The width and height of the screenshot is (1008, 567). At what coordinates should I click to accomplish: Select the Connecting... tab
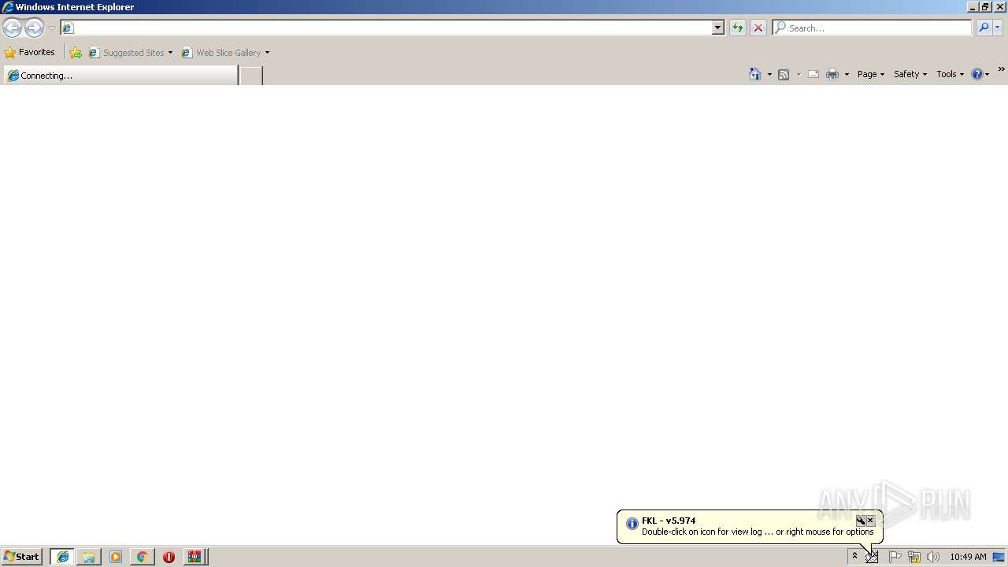(120, 75)
